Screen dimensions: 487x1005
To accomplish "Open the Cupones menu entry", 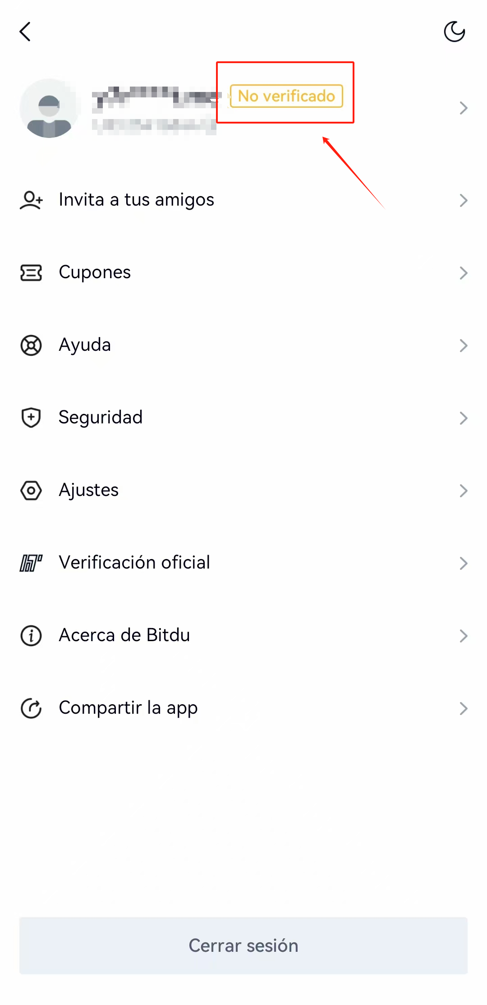I will pos(243,273).
